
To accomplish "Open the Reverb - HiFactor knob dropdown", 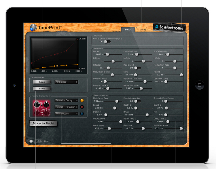I will [x=67, y=107].
